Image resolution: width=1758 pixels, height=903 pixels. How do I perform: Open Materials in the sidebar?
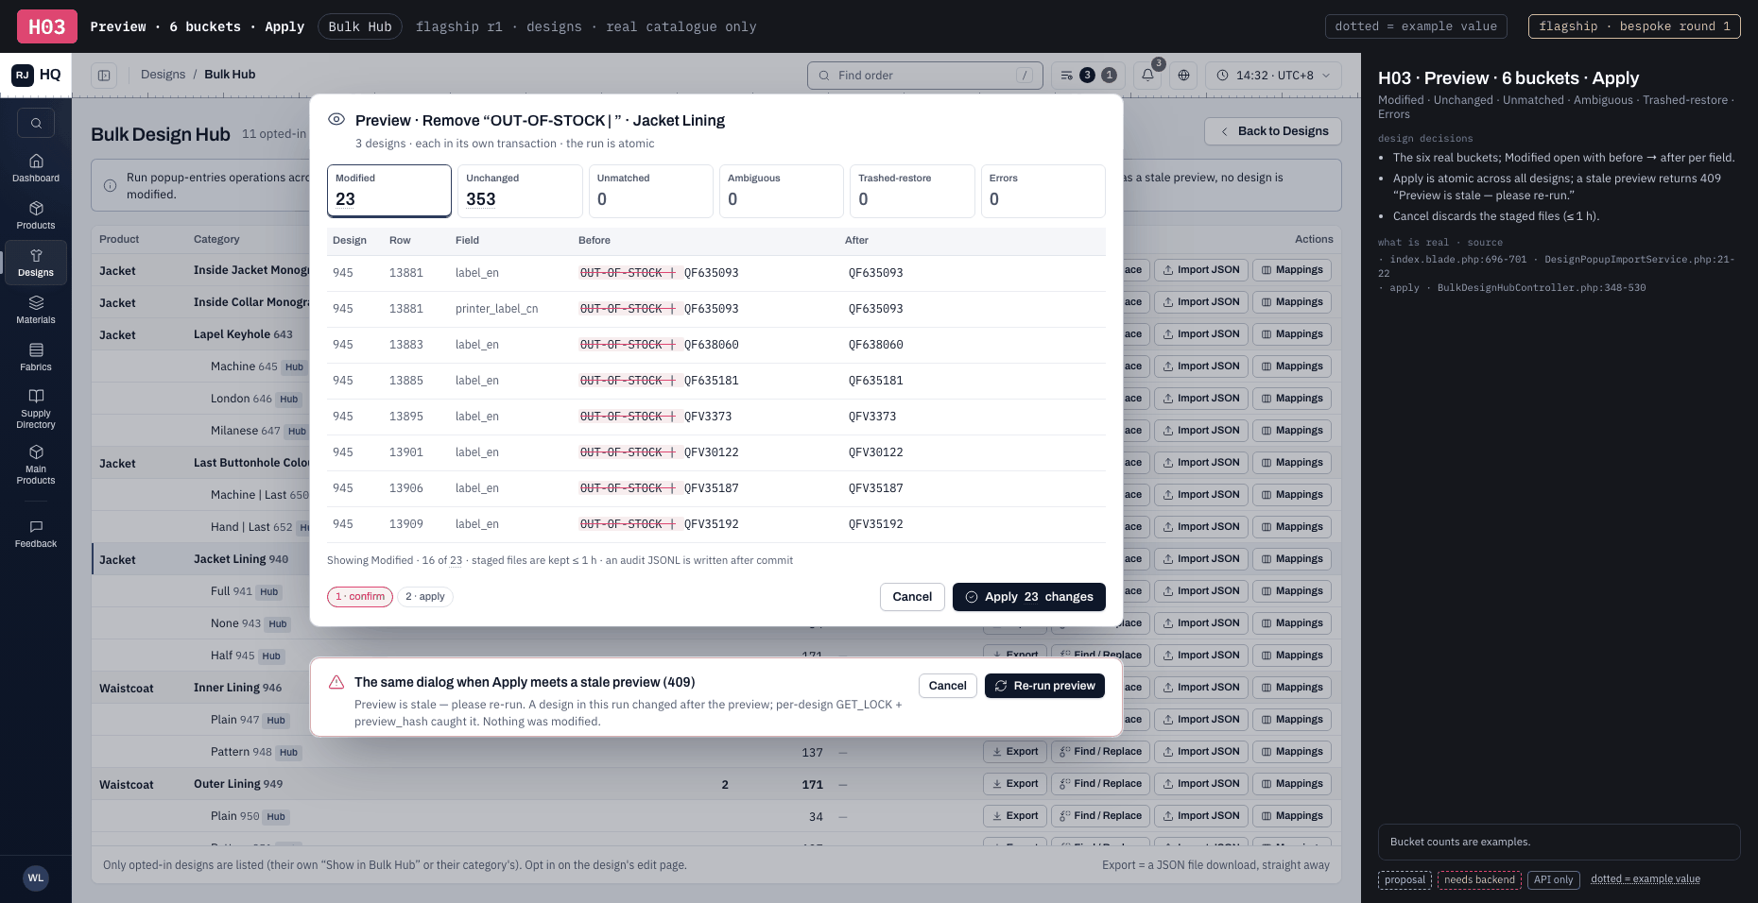click(x=36, y=310)
